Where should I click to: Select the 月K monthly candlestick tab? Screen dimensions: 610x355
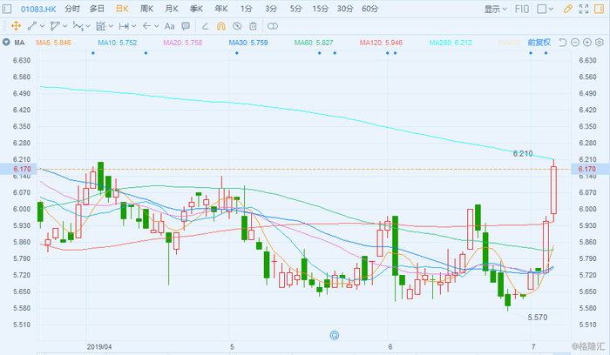(x=172, y=9)
